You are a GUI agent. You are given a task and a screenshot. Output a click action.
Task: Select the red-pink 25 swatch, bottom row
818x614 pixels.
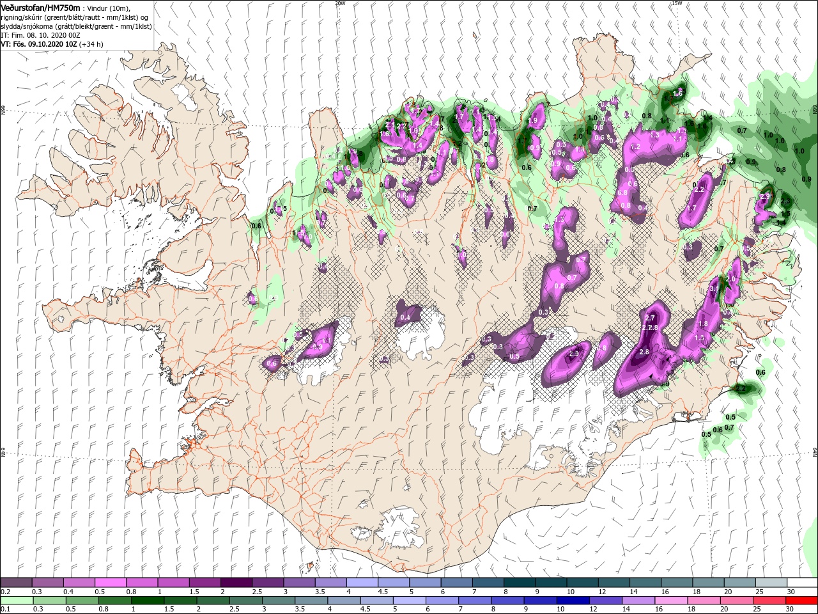[769, 601]
